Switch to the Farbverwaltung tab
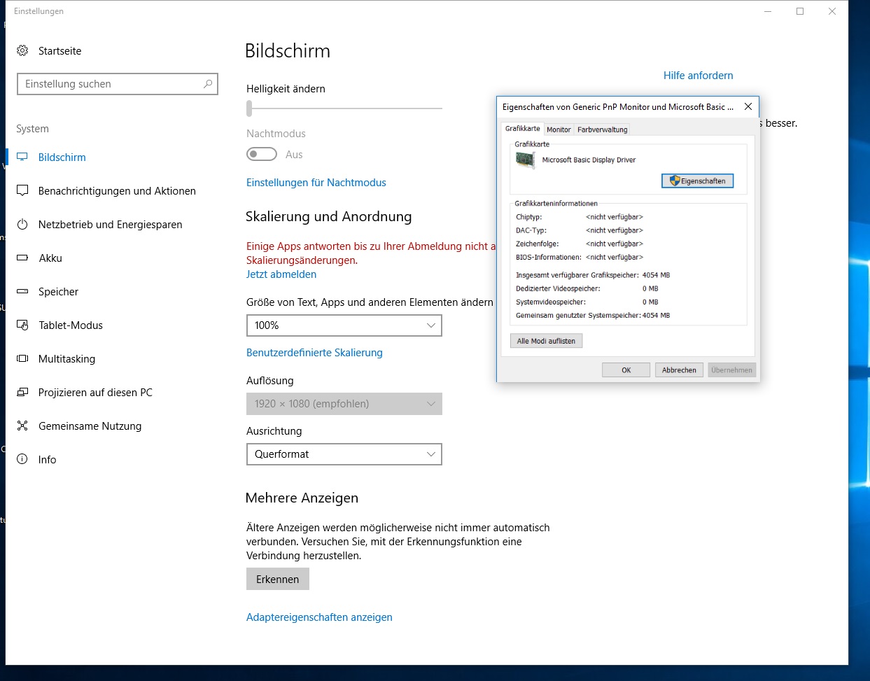870x681 pixels. click(x=602, y=129)
